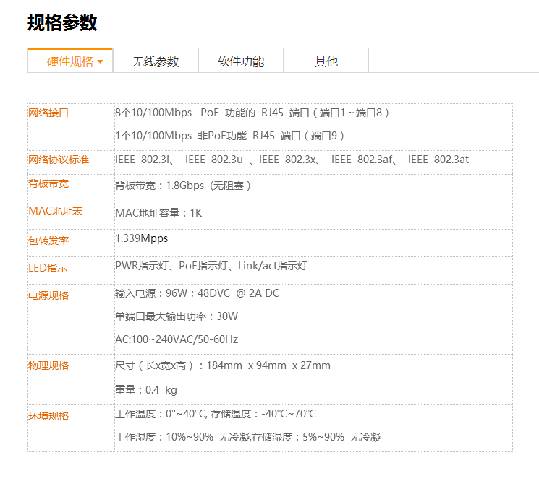The height and width of the screenshot is (481, 539).
Task: Click the 1个10/100Mbps 非PoE port line
Action: coord(229,136)
